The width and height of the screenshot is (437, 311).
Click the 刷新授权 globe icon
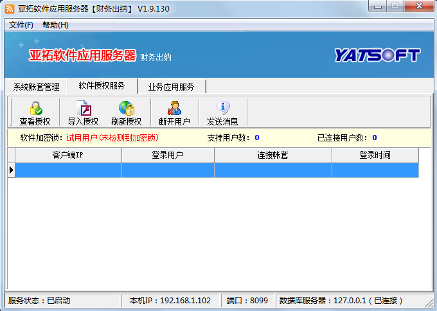[126, 108]
